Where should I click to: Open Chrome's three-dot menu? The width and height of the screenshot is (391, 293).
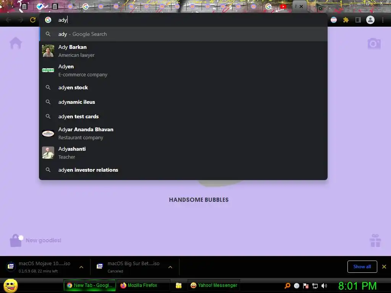[x=383, y=20]
